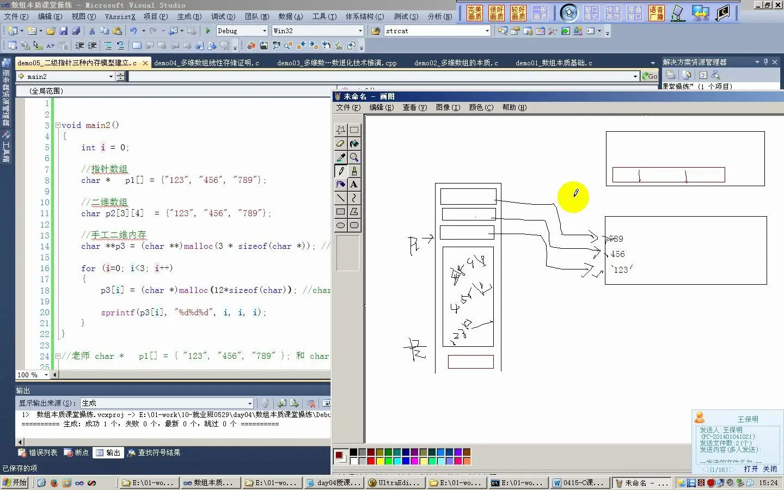
Task: Choose the Brush tool in Paint
Action: tap(354, 170)
